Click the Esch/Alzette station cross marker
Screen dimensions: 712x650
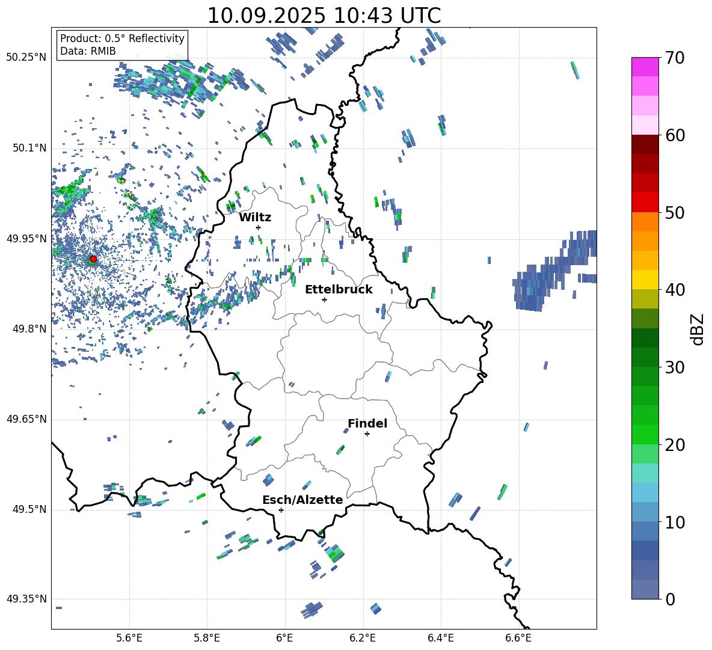tap(281, 510)
